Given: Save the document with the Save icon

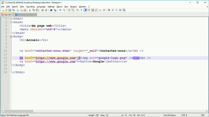Looking at the screenshot, I should pos(10,10).
